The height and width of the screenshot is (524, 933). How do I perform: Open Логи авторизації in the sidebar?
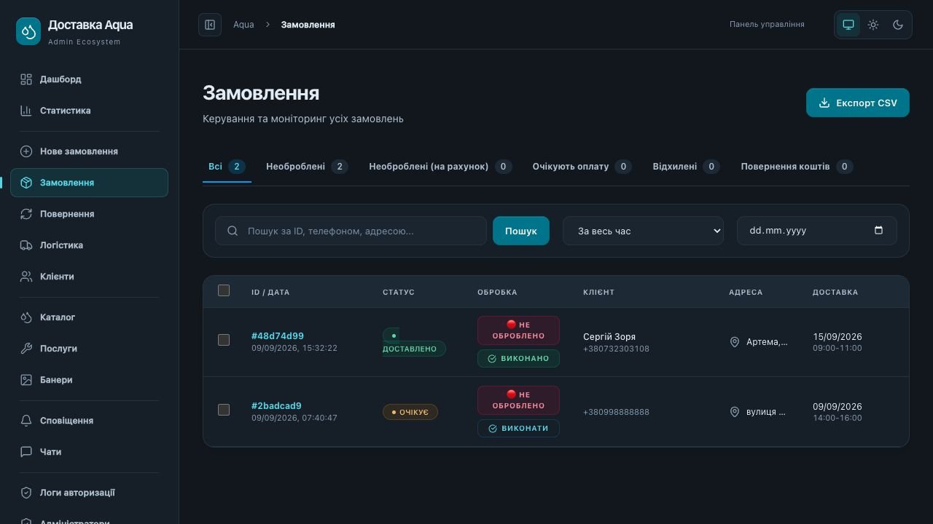89,493
